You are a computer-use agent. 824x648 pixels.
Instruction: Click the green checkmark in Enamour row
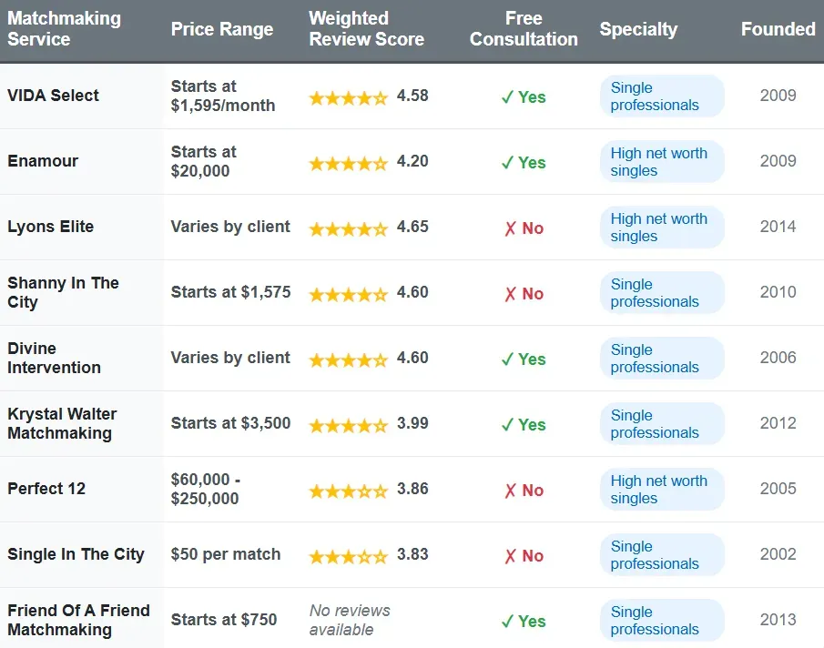point(507,163)
